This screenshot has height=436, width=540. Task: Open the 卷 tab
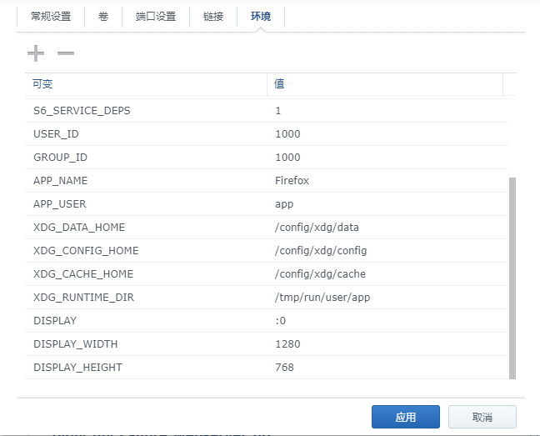[103, 17]
